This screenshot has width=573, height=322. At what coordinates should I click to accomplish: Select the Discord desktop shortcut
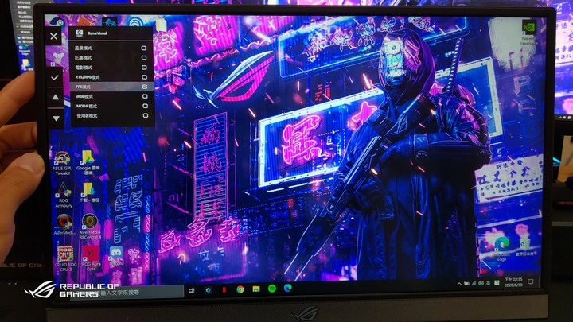click(x=116, y=256)
